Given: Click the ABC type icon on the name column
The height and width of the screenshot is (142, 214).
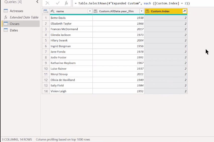Looking at the screenshot, I should (x=52, y=11).
